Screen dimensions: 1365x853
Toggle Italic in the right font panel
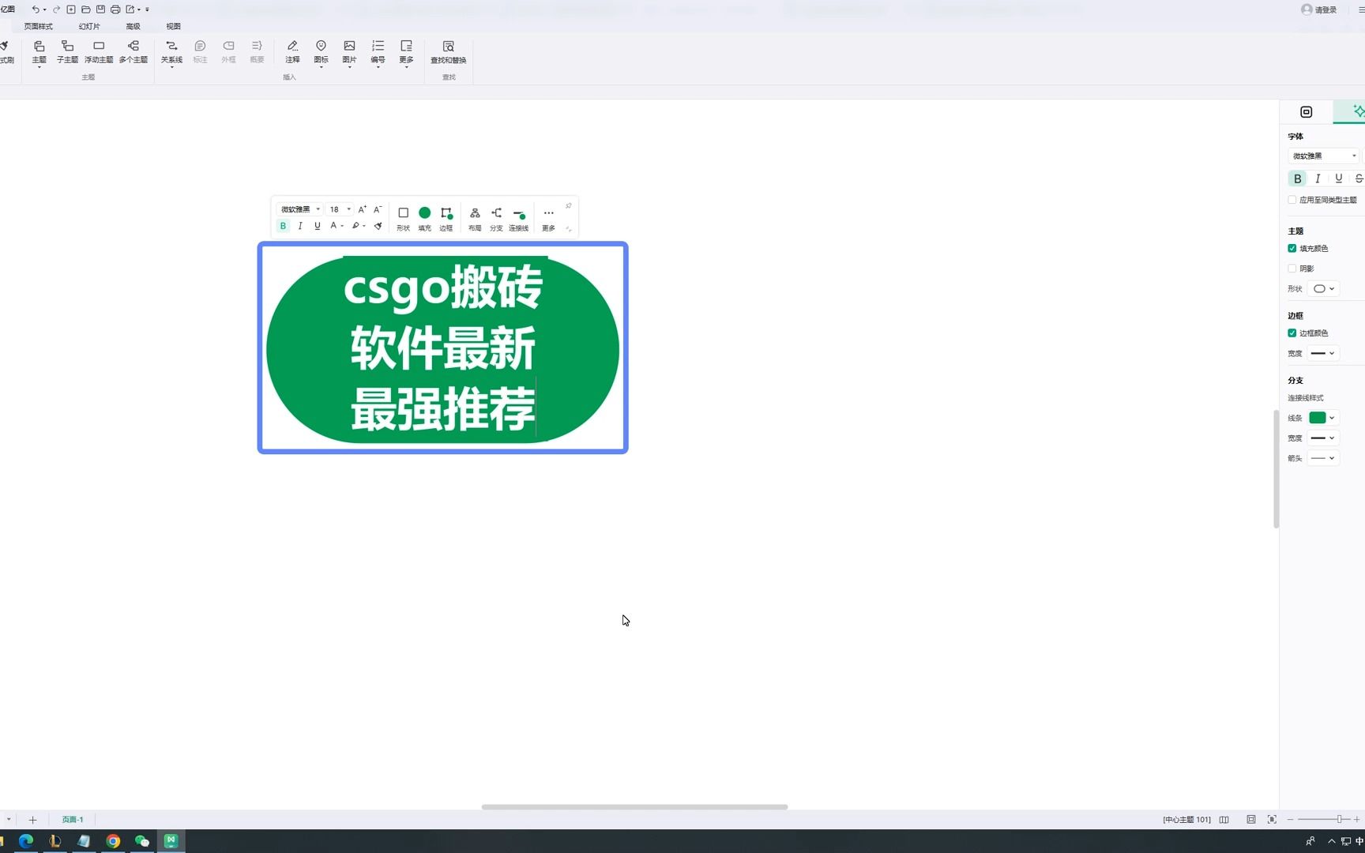[x=1318, y=178]
